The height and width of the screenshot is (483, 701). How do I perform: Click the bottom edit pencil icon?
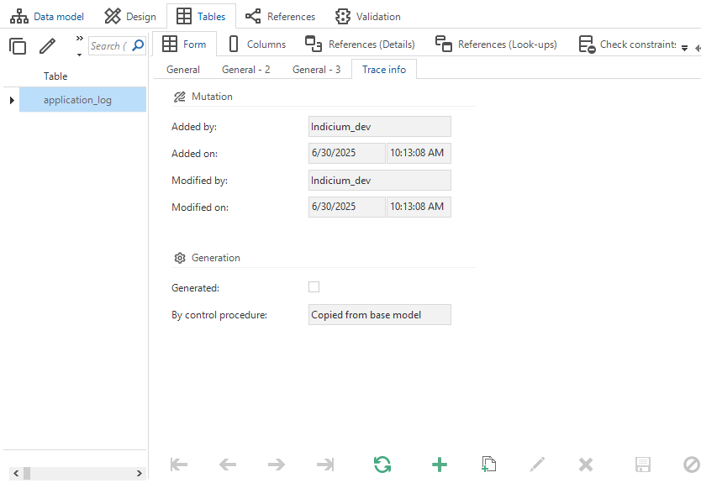[x=537, y=465]
